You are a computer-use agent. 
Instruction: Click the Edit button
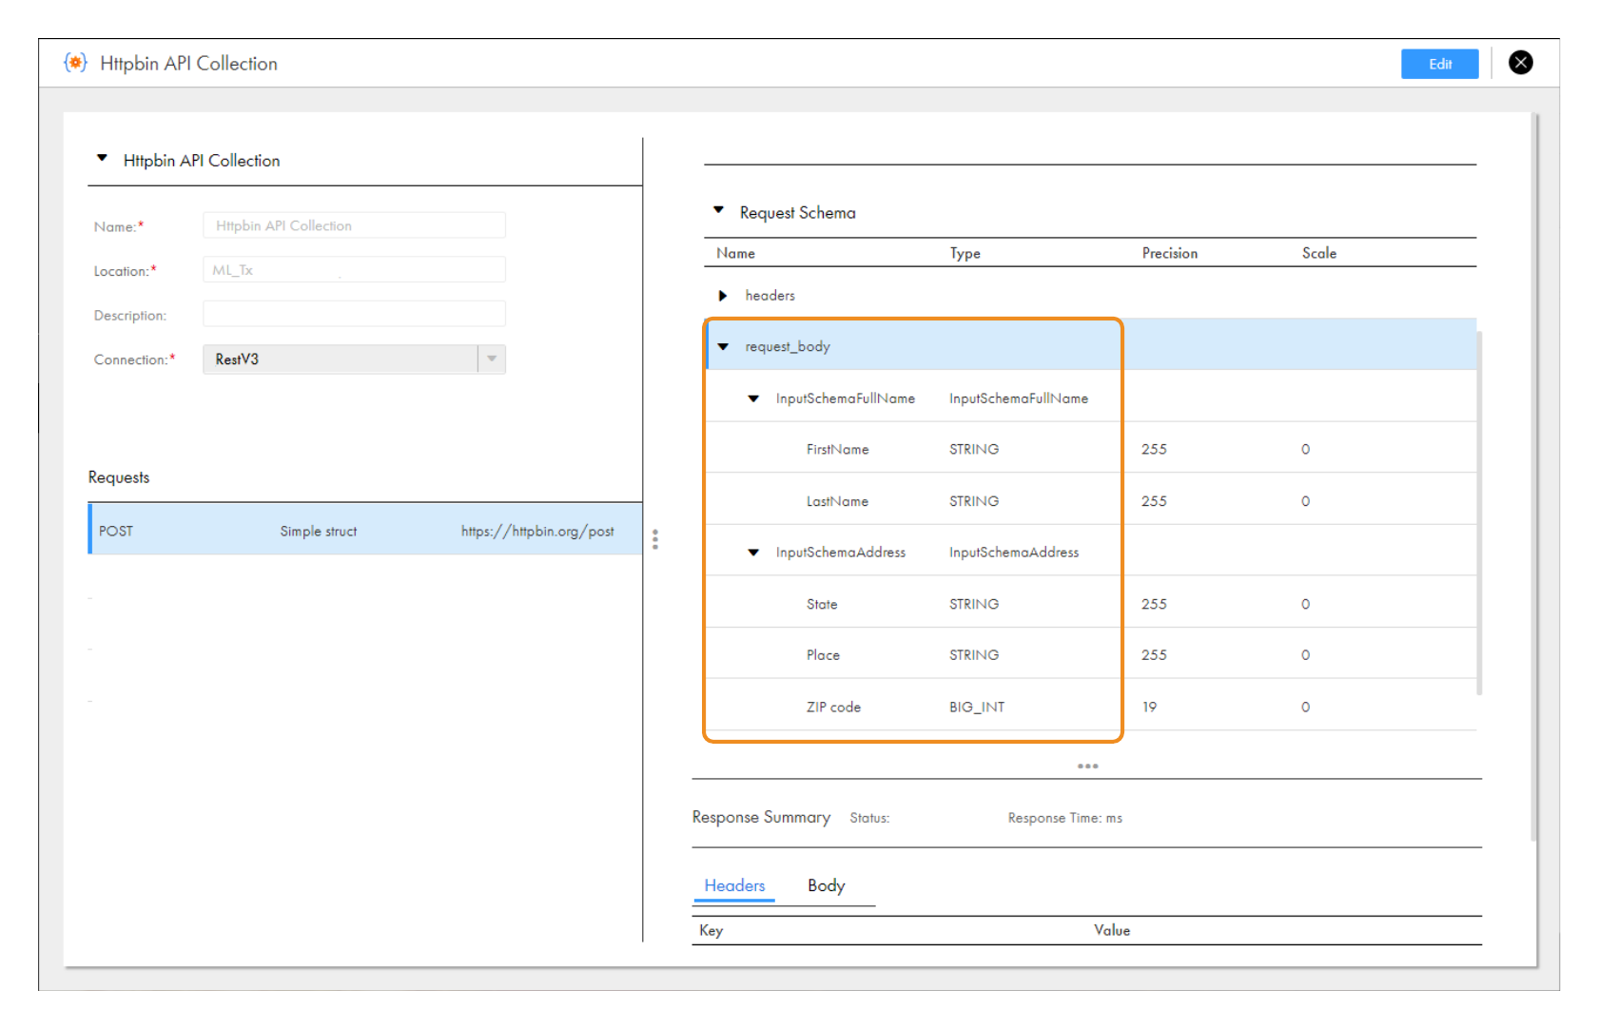coord(1439,64)
